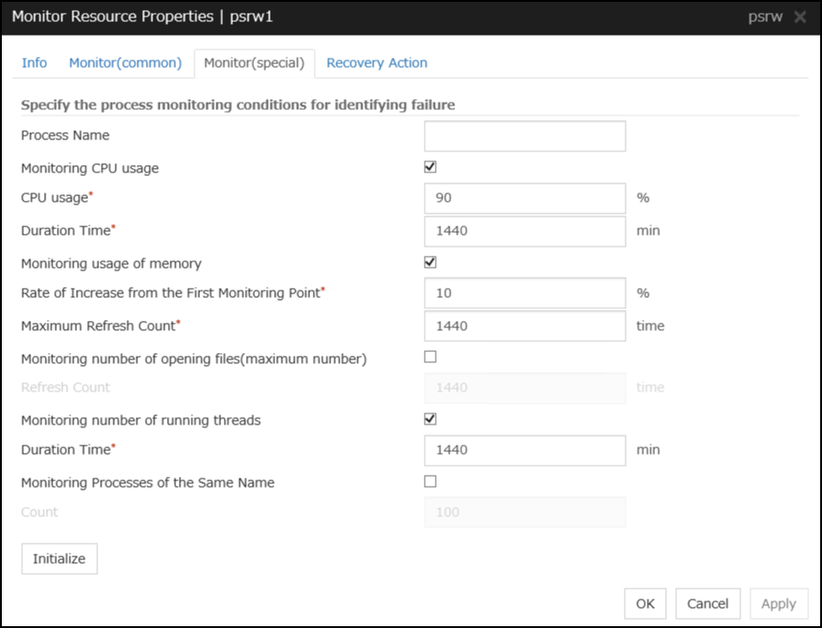Viewport: 822px width, 628px height.
Task: Click the running threads Duration Time field
Action: [525, 450]
